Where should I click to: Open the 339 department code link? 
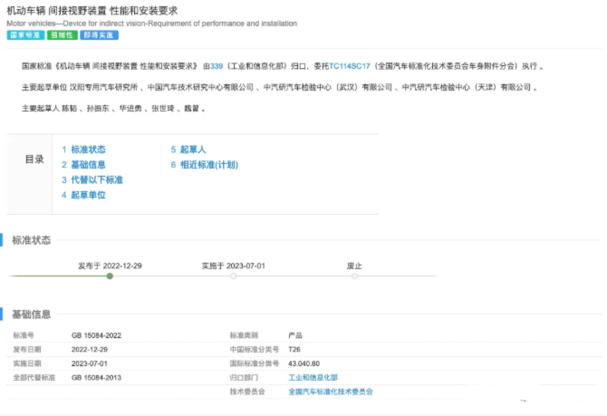tap(217, 66)
